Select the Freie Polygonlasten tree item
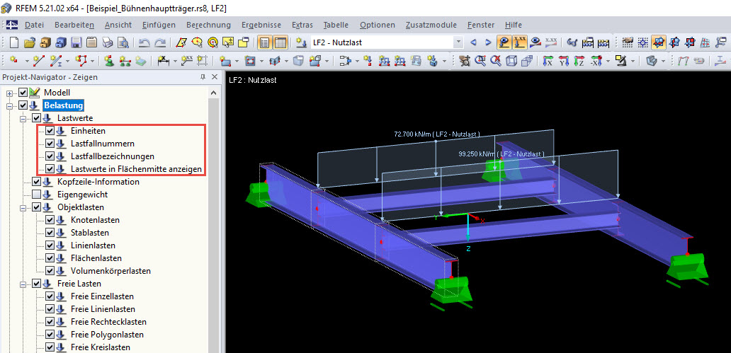The image size is (731, 353). click(x=107, y=335)
